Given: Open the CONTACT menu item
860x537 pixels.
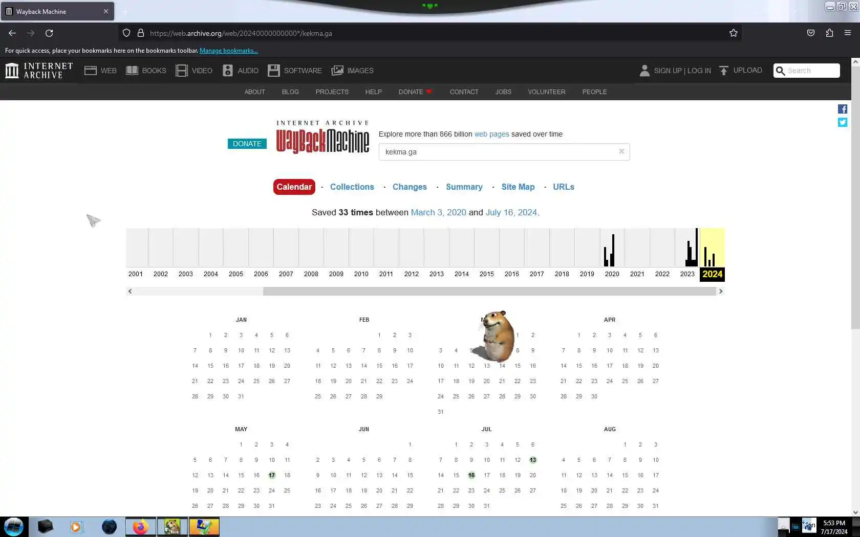Looking at the screenshot, I should click(464, 92).
